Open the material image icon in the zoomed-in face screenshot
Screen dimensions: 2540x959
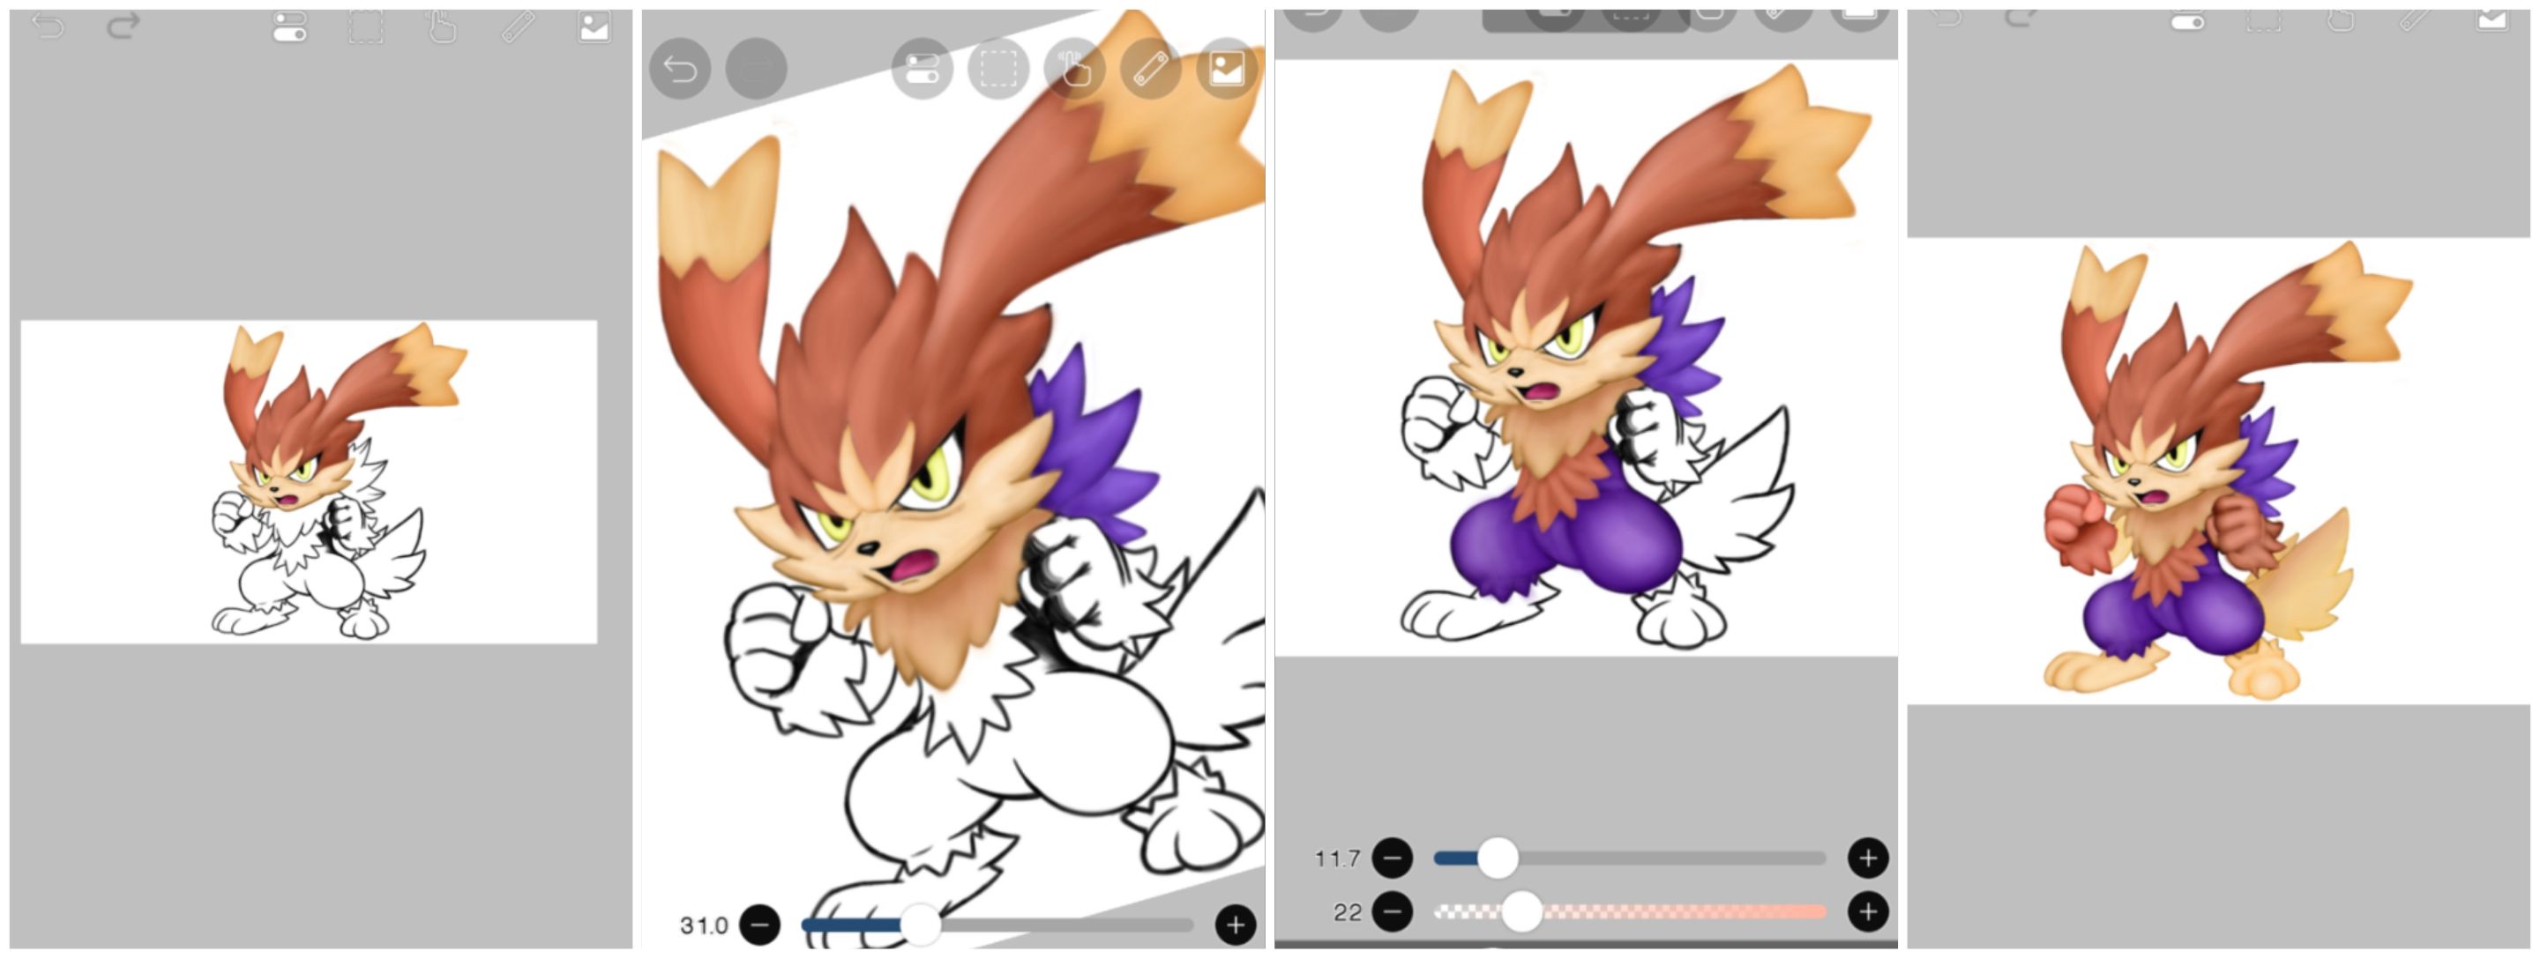[x=1227, y=69]
